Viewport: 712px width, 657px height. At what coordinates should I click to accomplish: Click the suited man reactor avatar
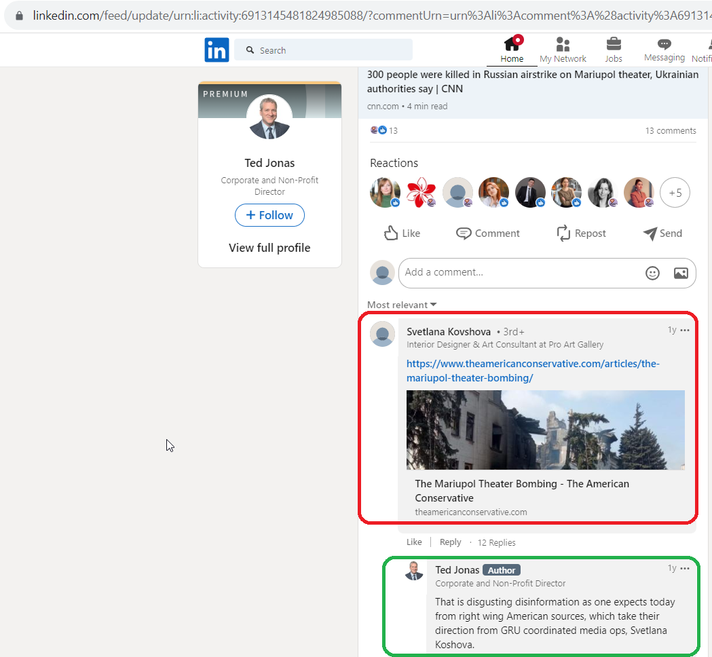tap(530, 193)
